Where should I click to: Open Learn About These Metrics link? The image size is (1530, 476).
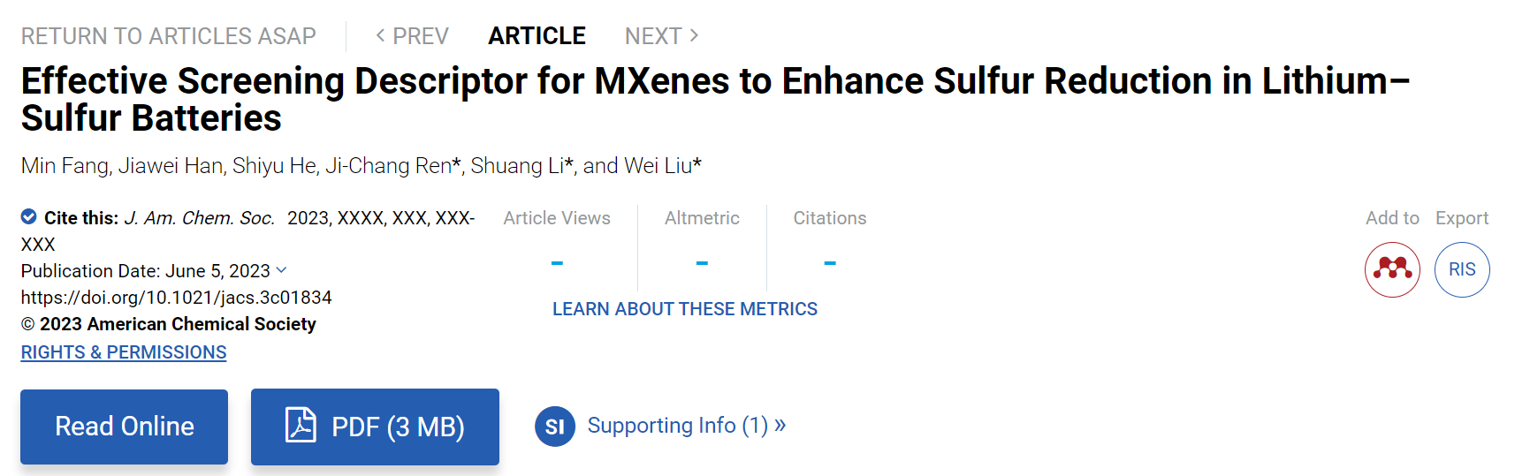[685, 309]
